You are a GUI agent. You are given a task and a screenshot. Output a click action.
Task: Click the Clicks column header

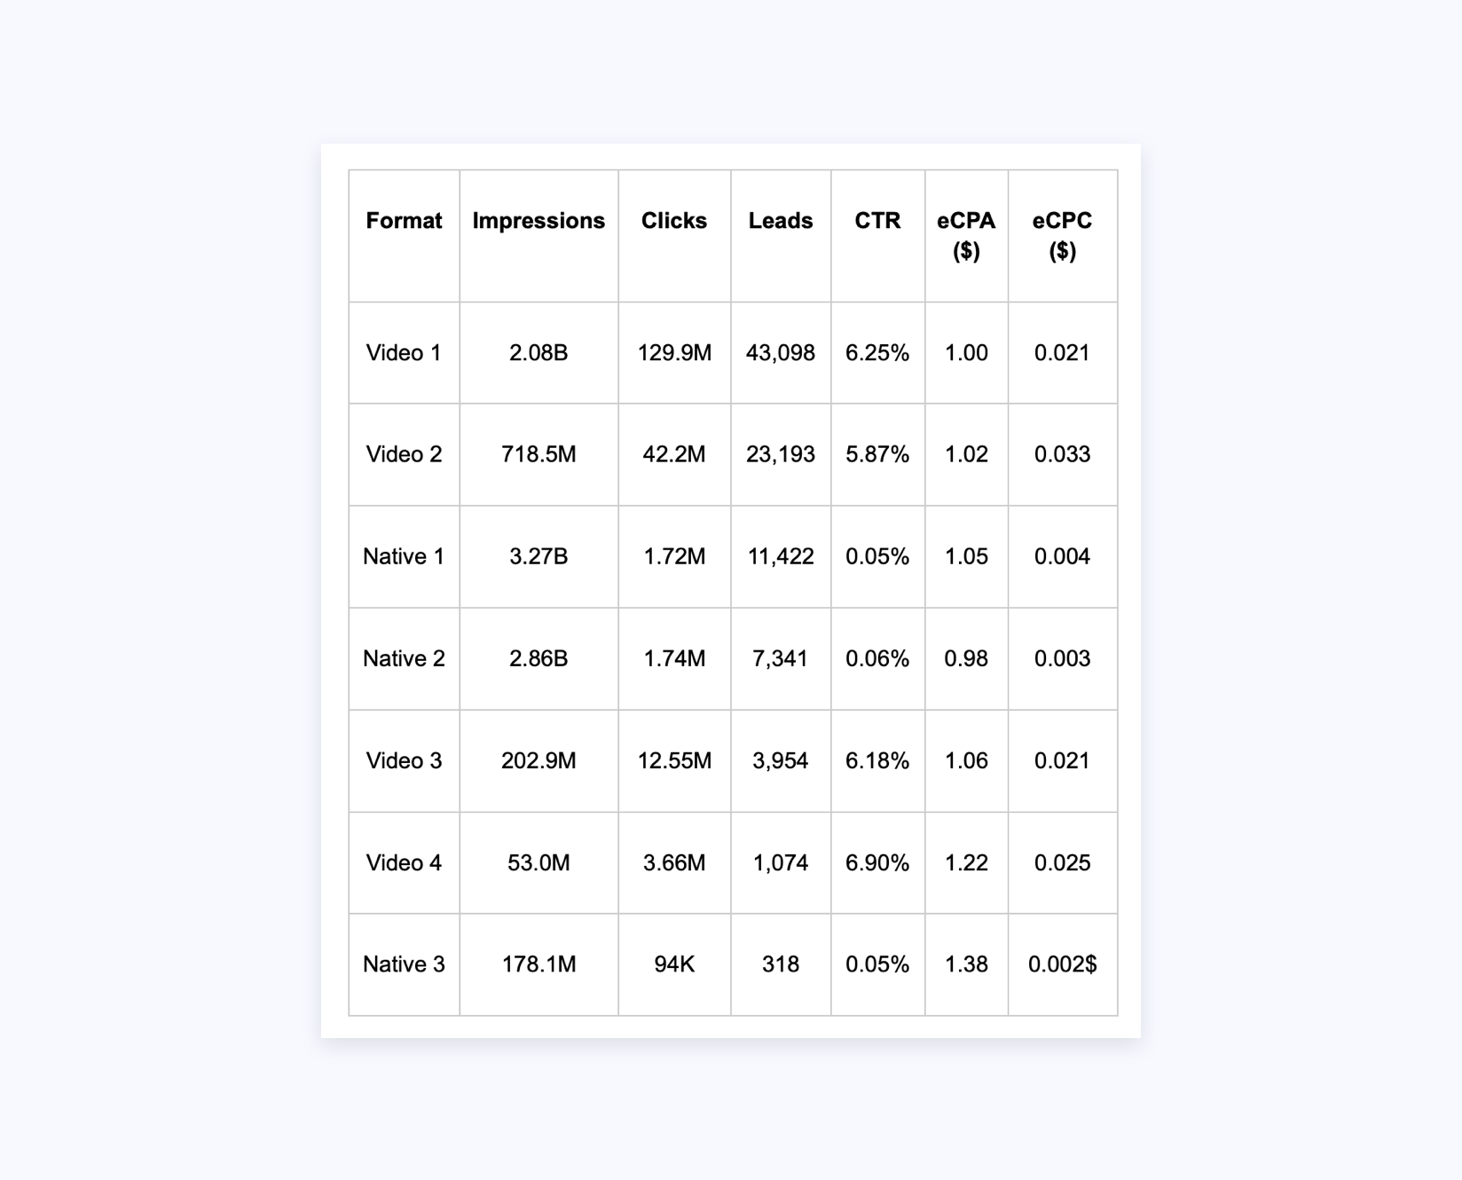click(x=674, y=221)
